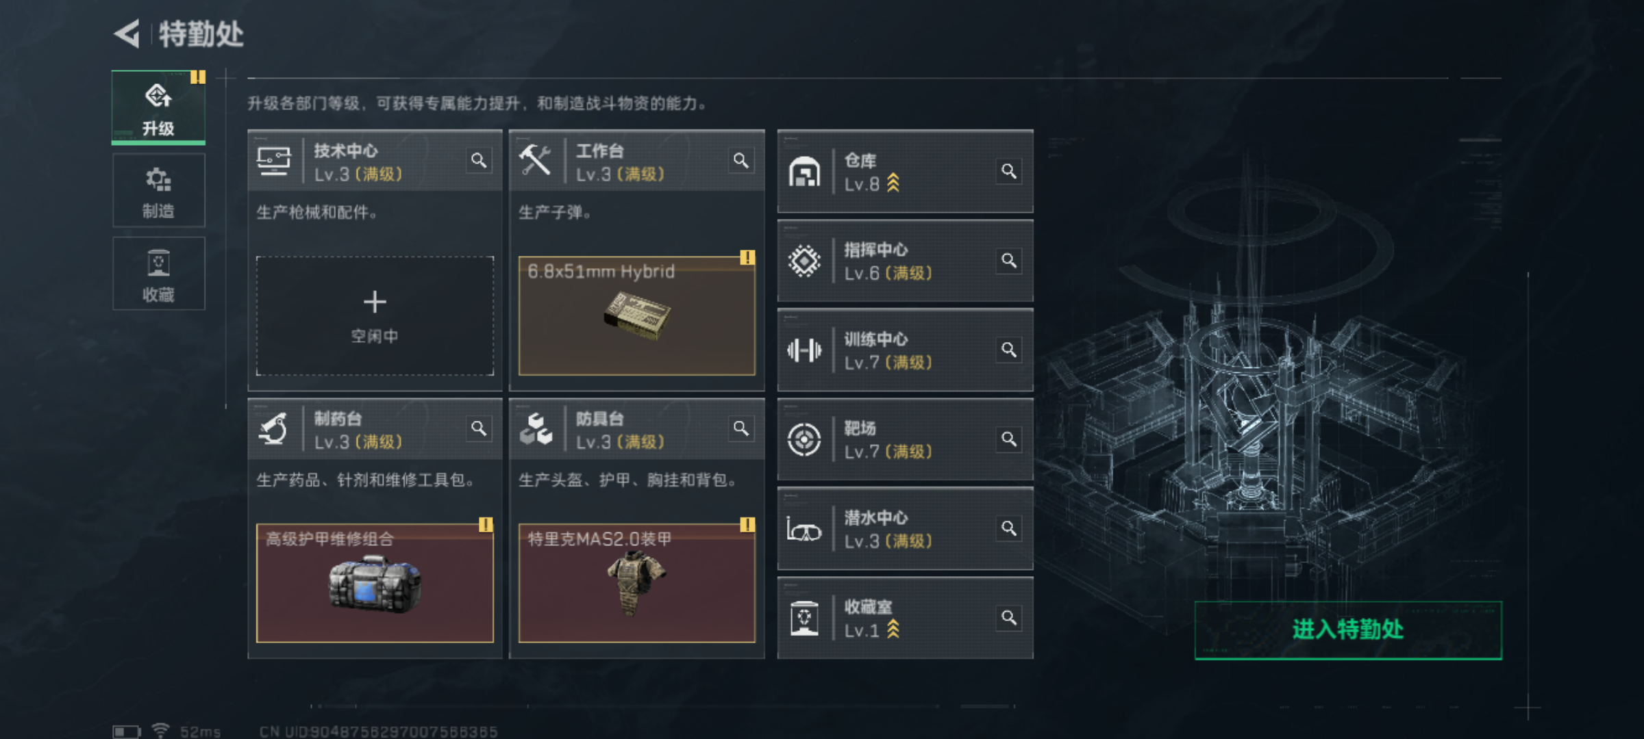Open the magnifier on 制药台 panel
Image resolution: width=1644 pixels, height=739 pixels.
click(x=479, y=429)
